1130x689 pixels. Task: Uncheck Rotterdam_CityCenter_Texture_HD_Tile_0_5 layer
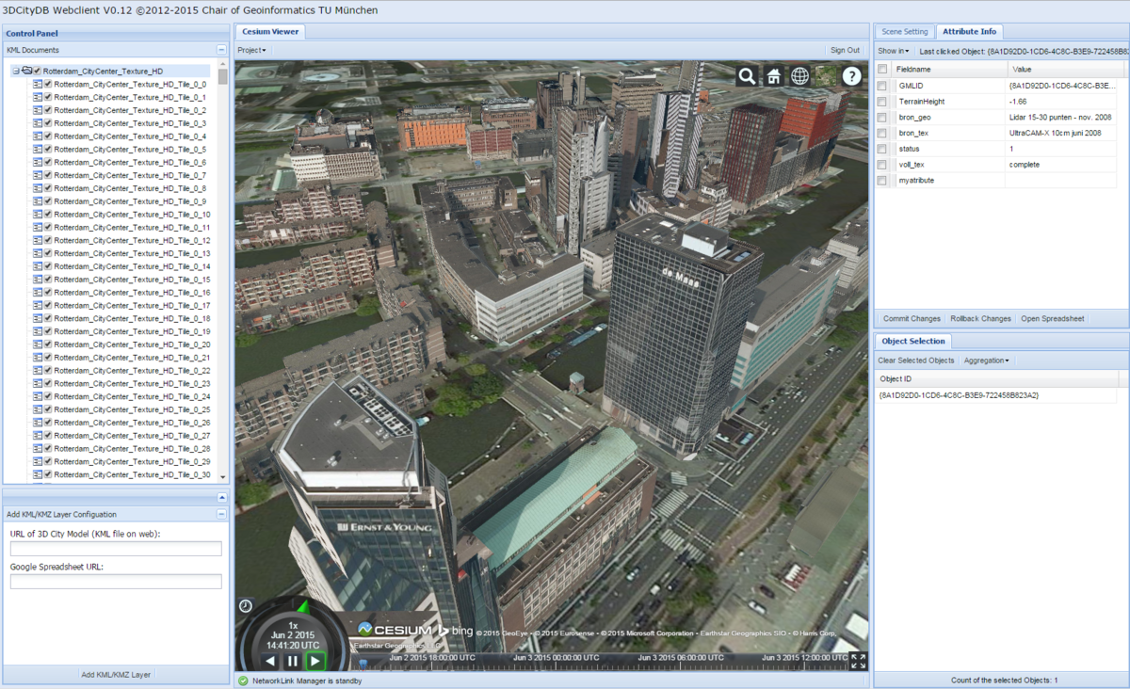[47, 150]
